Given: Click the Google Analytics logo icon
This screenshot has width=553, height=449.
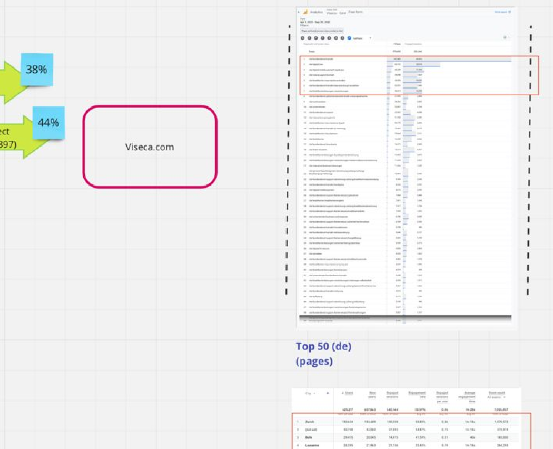Looking at the screenshot, I should coord(305,12).
